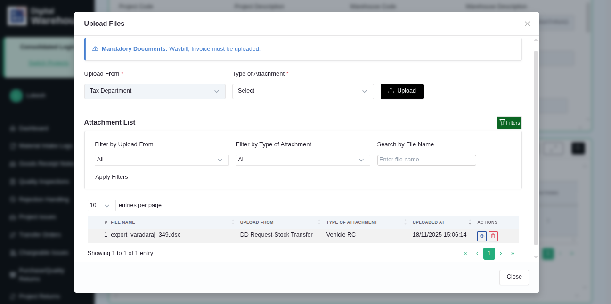Select page 1 in pagination

489,254
